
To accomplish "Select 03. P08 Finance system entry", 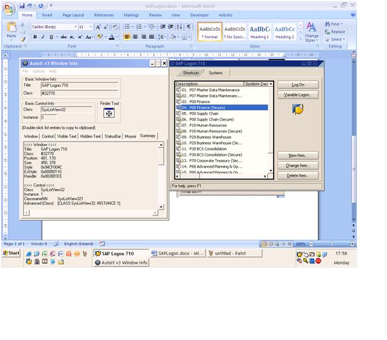I will coord(222,102).
